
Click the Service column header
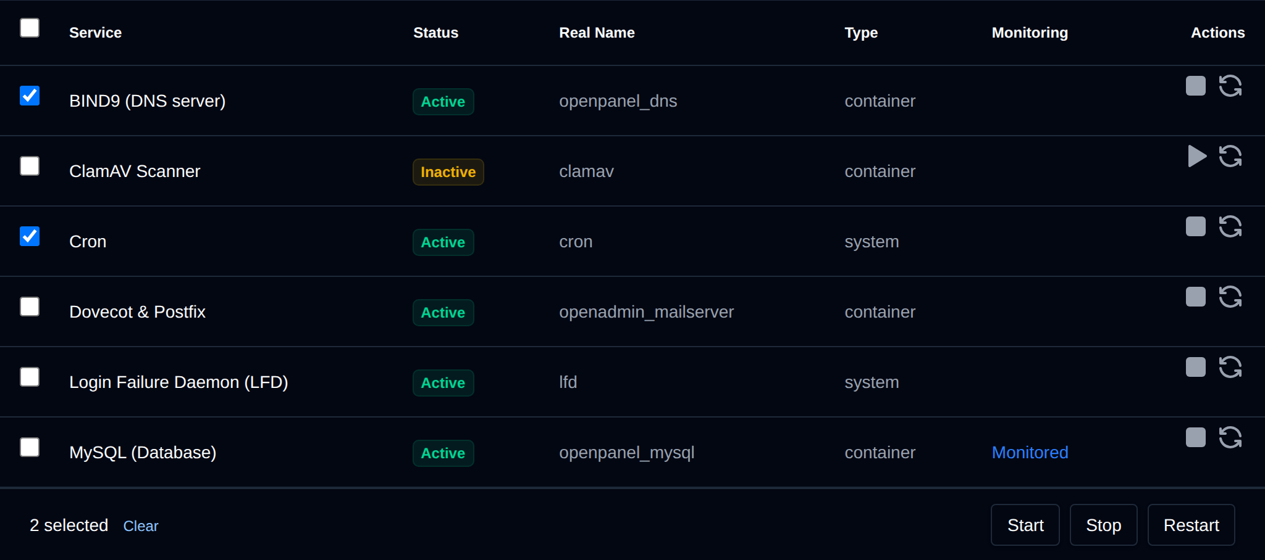(x=95, y=33)
